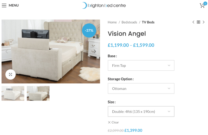Click the Brighton Bed Centre logo

point(104,5)
